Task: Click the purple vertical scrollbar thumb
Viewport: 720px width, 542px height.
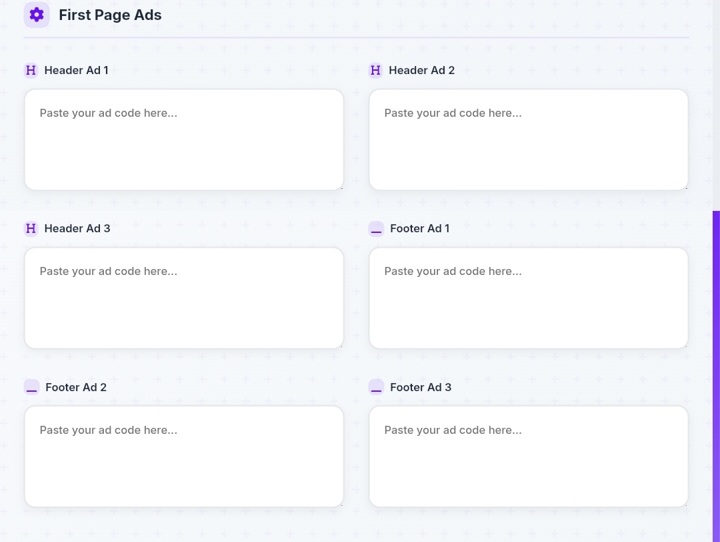Action: [x=716, y=374]
